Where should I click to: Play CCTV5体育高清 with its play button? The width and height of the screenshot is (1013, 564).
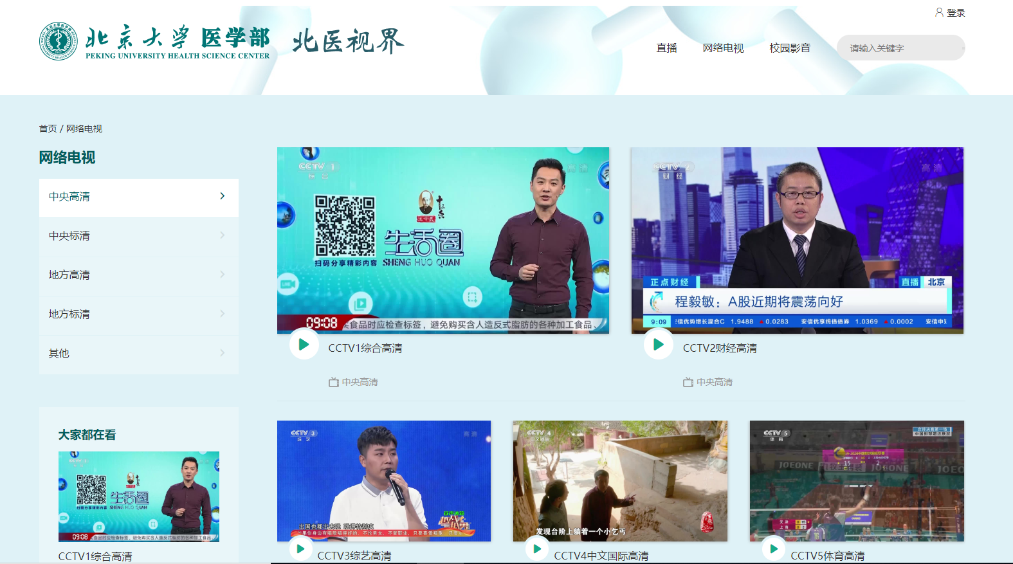tap(773, 549)
